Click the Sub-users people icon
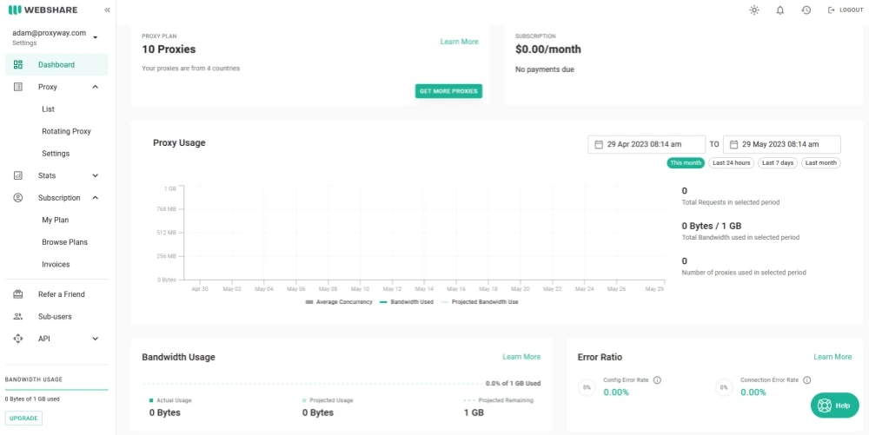 point(17,317)
